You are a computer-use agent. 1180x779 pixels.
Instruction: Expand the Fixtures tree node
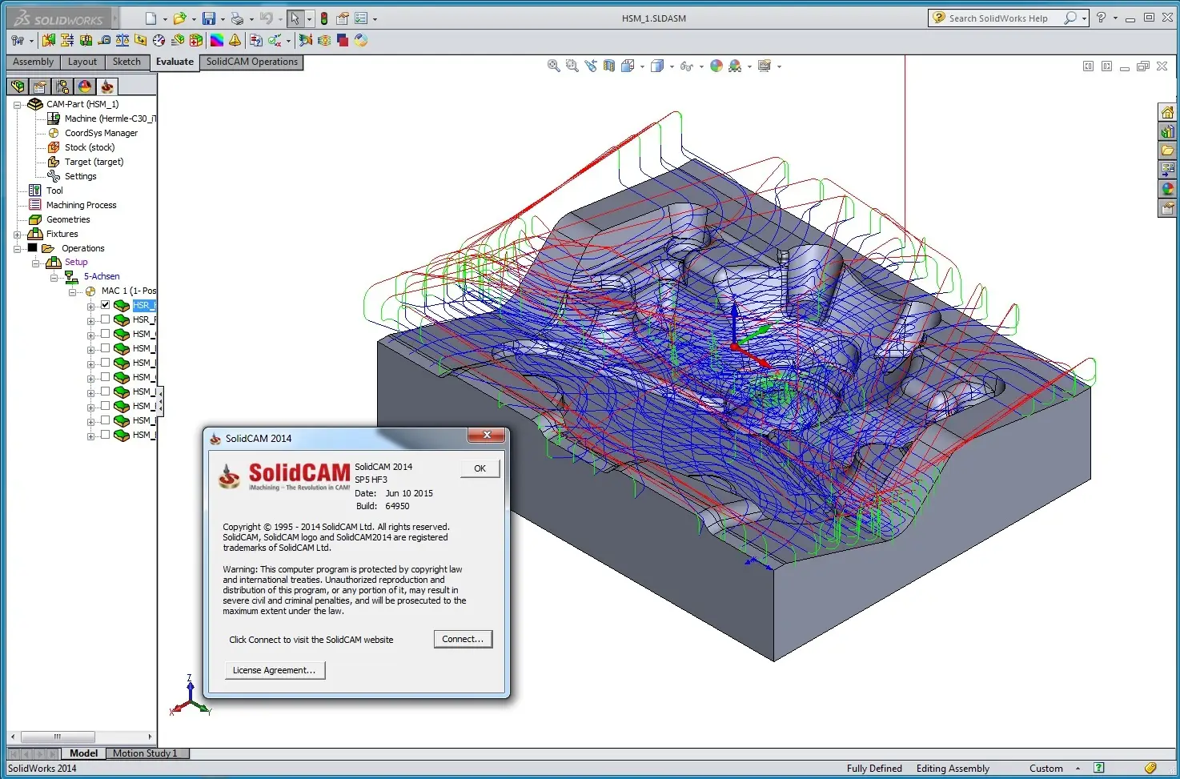(x=17, y=235)
